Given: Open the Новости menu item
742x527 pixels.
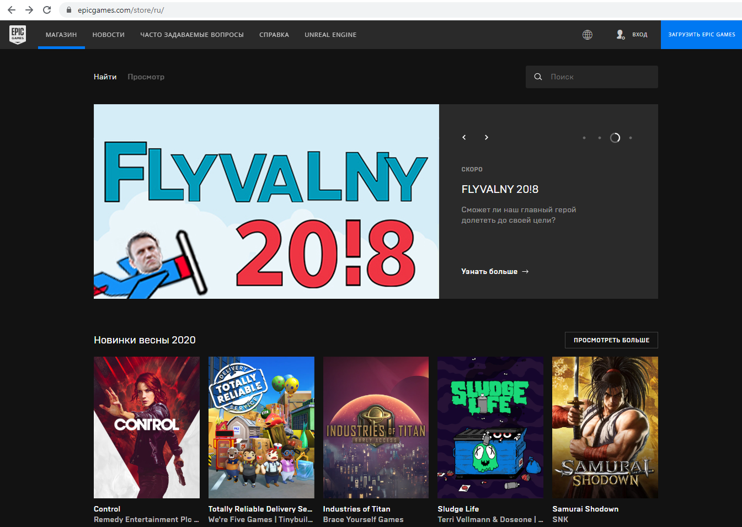Looking at the screenshot, I should [109, 35].
